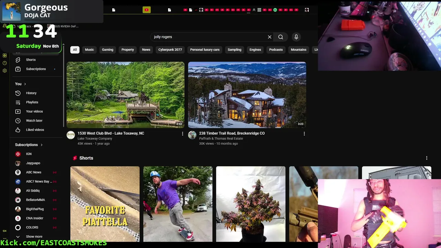This screenshot has height=248, width=441.
Task: Open Subscriptions feed in the sidebar
Action: tap(36, 69)
